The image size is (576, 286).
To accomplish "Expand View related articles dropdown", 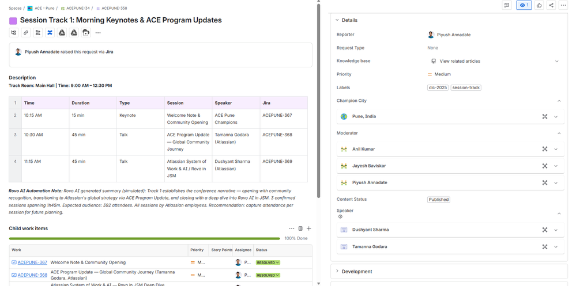I will 556,61.
